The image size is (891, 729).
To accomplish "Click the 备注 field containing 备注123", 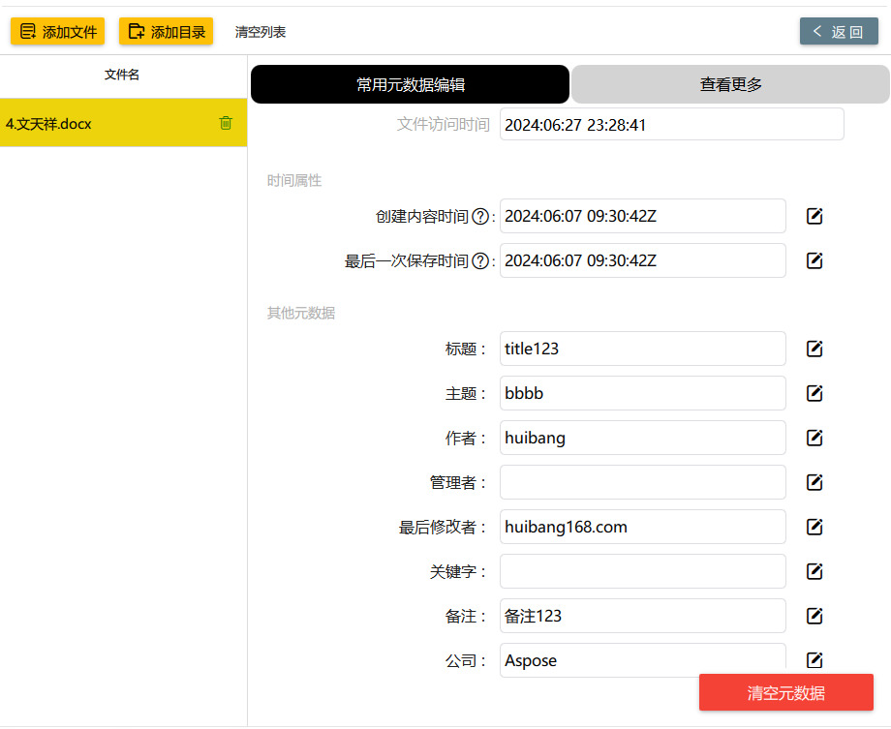I will (643, 616).
